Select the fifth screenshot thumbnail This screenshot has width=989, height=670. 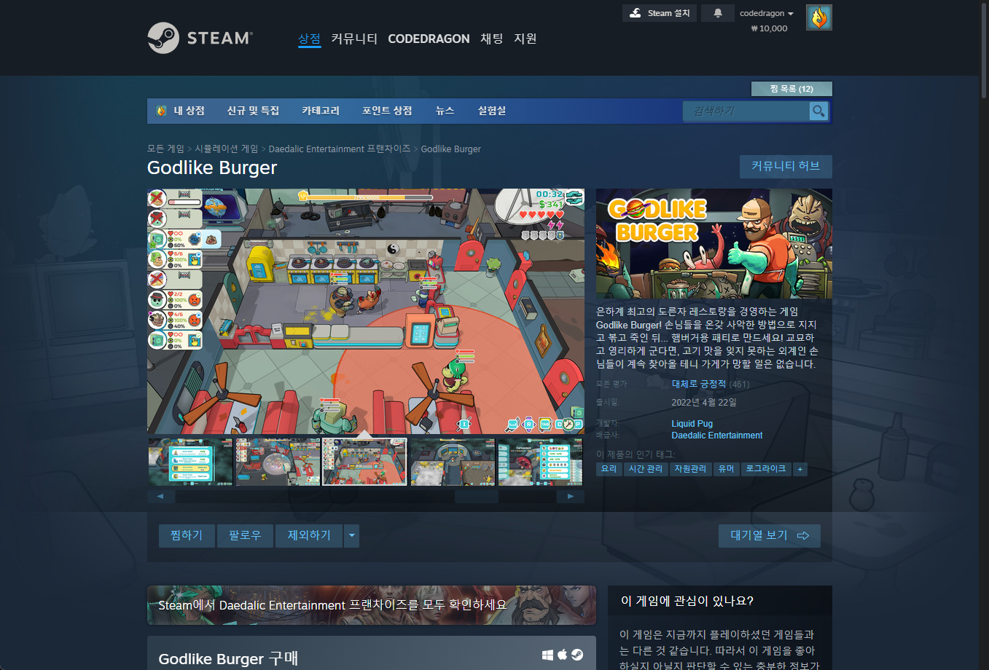pyautogui.click(x=540, y=462)
